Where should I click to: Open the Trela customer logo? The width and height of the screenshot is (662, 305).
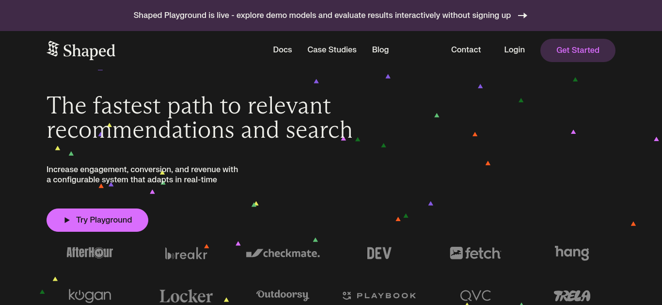[572, 295]
